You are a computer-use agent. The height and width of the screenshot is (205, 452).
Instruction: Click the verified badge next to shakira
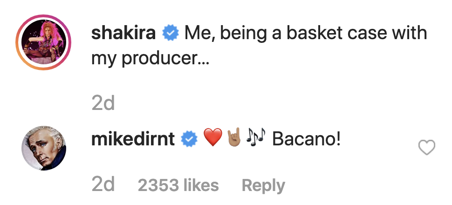coord(169,34)
